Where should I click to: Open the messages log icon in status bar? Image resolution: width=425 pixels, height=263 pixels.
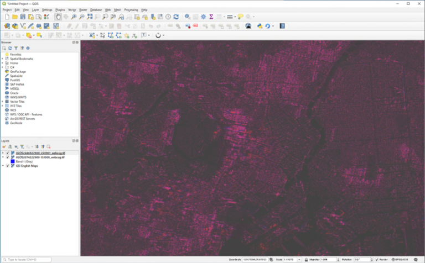(416, 260)
